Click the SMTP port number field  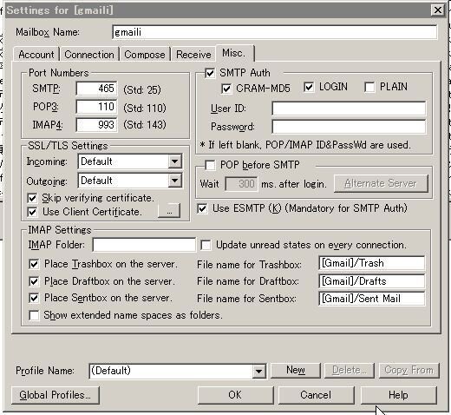96,89
